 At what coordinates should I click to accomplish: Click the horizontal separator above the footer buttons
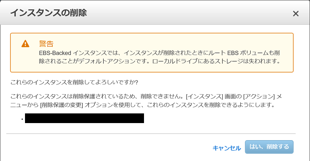(151, 133)
